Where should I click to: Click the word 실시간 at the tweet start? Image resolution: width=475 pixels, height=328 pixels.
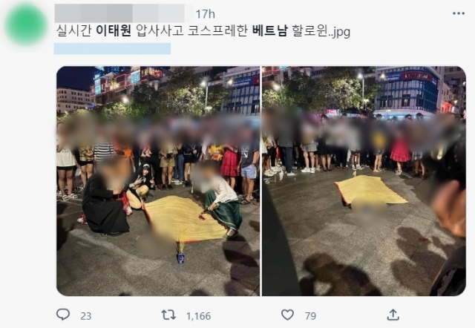pyautogui.click(x=74, y=31)
